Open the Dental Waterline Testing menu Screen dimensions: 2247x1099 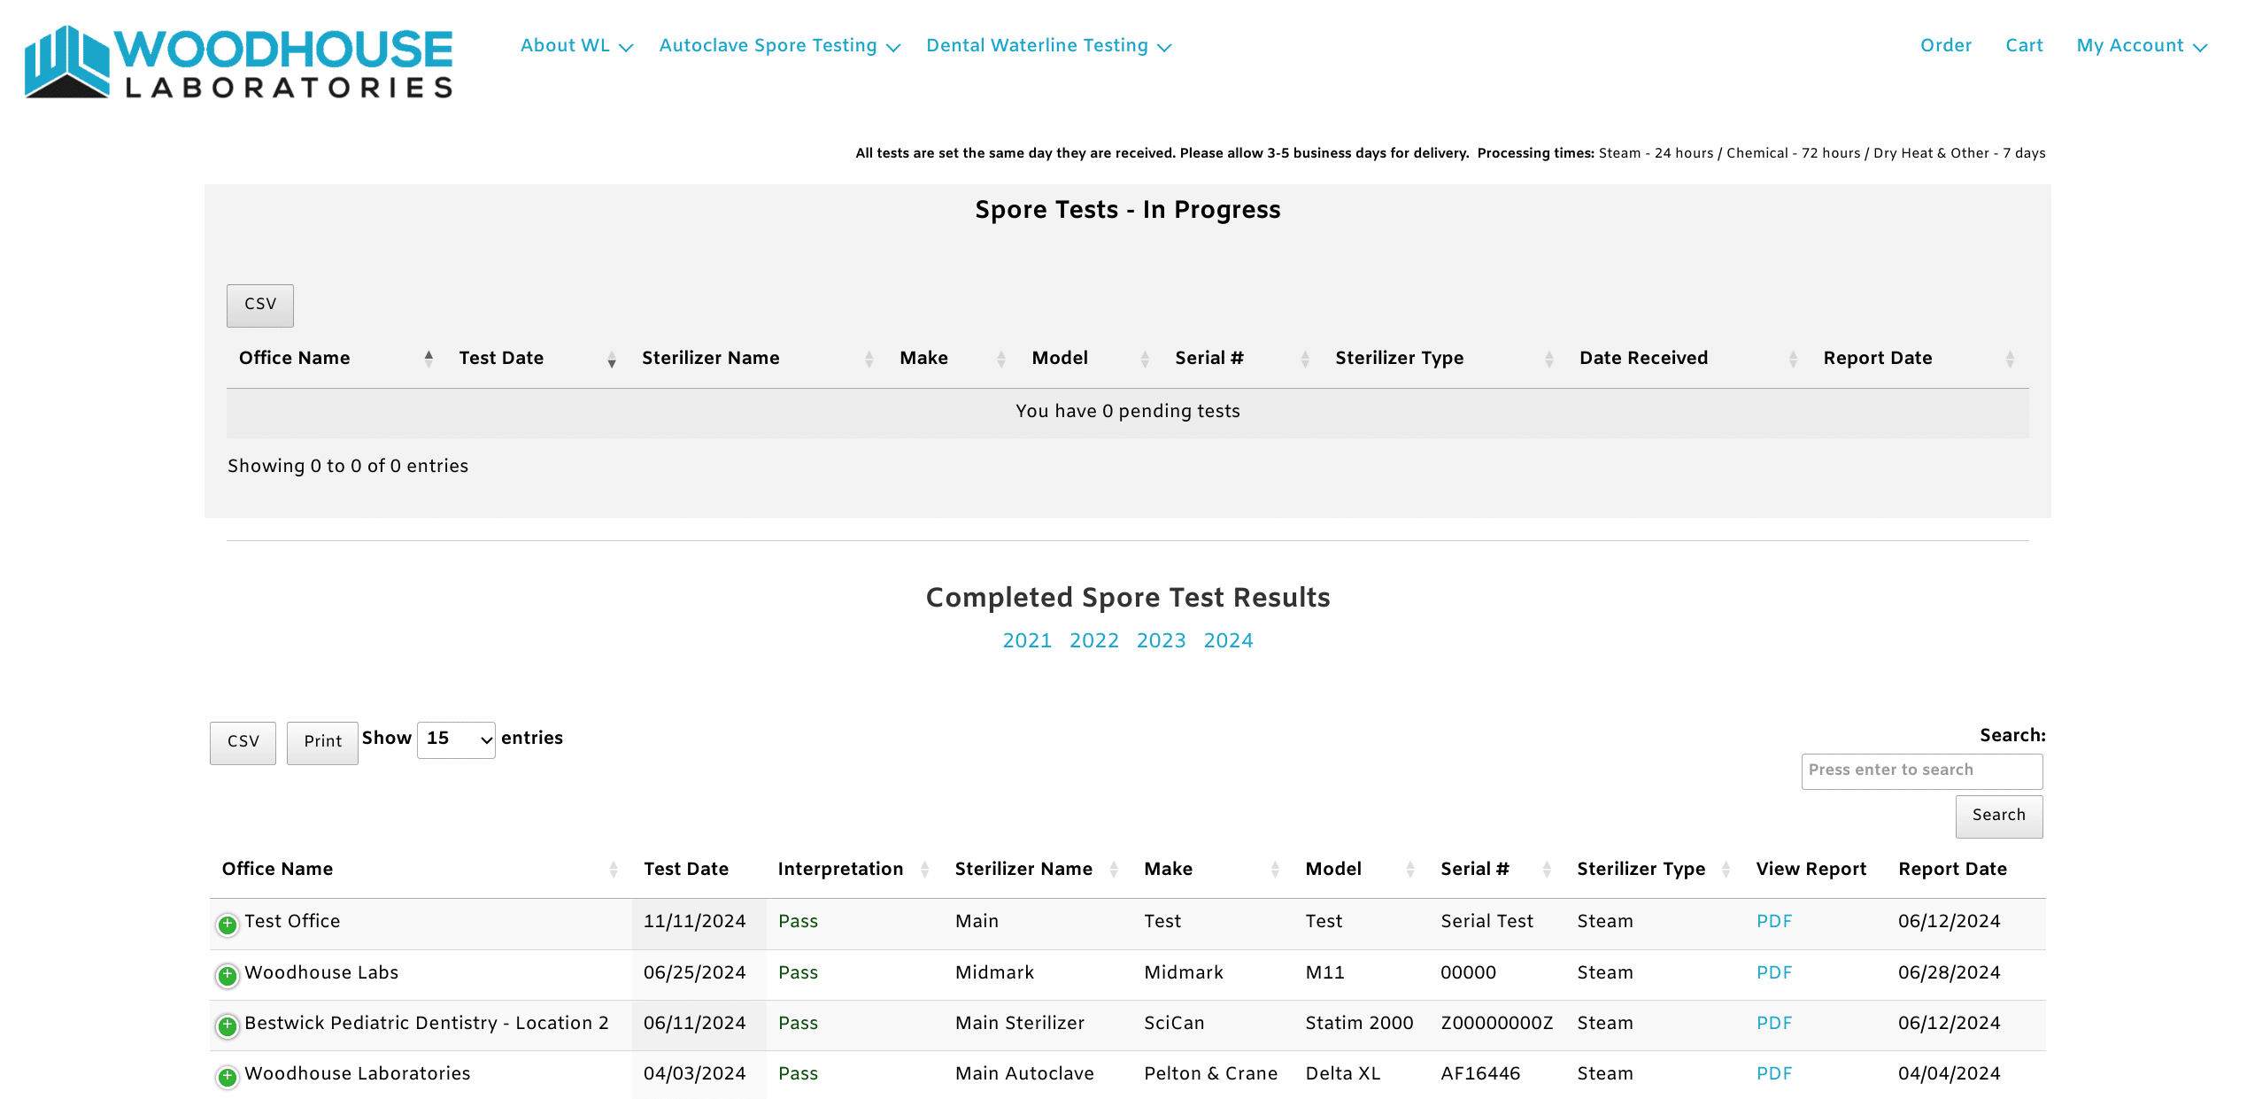(1048, 45)
